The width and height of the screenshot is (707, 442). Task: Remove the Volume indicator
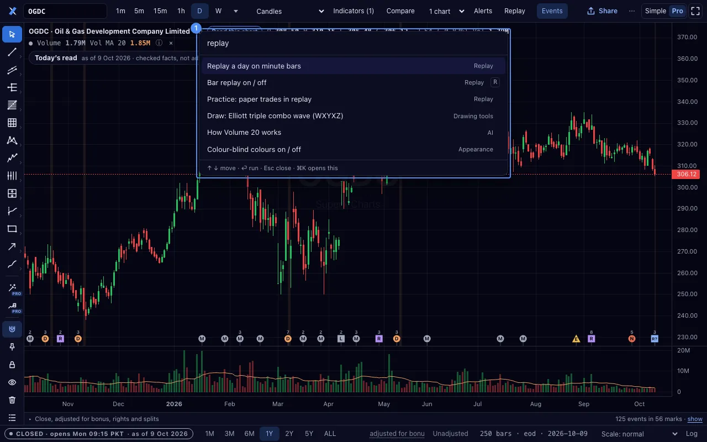pyautogui.click(x=171, y=43)
